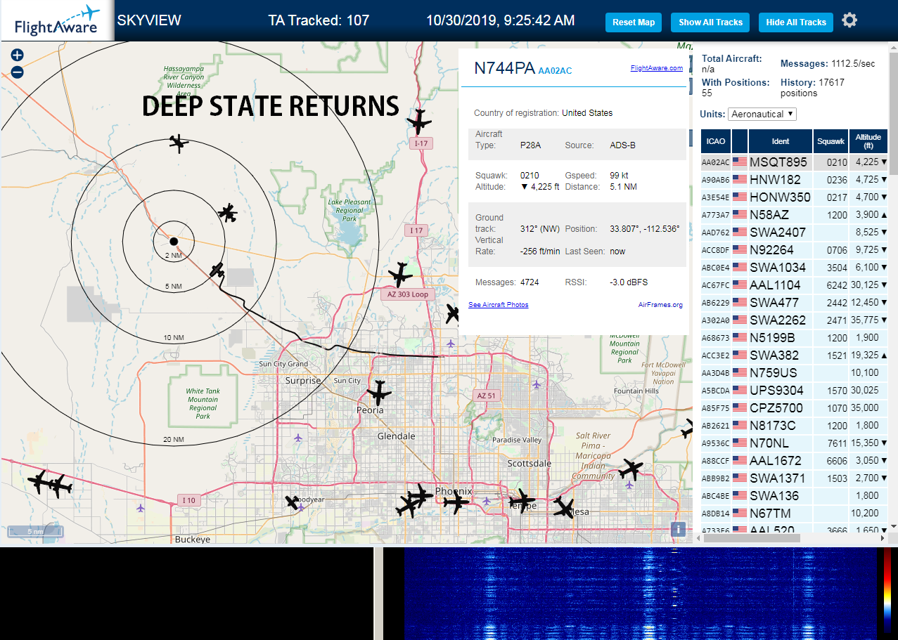Select the aircraft icon over Tempe

(x=522, y=501)
